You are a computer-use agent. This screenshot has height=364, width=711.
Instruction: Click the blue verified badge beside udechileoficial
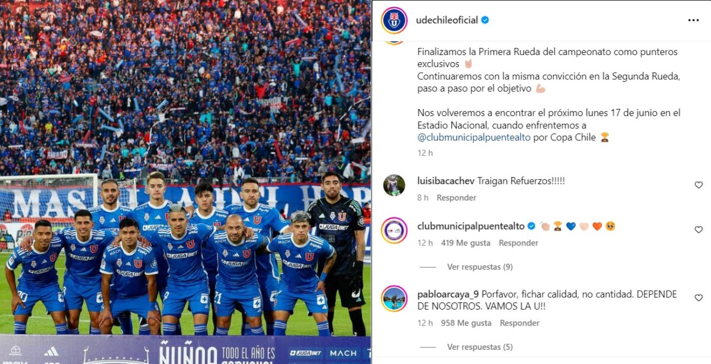485,20
